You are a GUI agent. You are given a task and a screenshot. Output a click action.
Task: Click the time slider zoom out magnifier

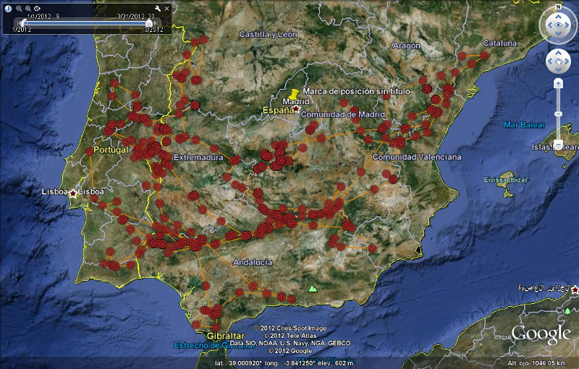pyautogui.click(x=19, y=8)
